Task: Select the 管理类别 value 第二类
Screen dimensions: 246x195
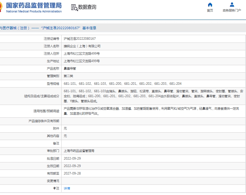Action: tap(68, 76)
